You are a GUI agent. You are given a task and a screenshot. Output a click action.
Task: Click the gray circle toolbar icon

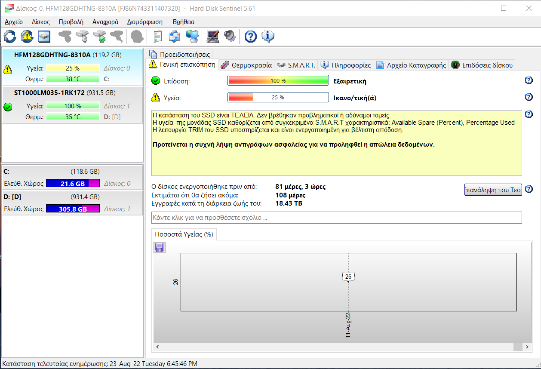click(137, 37)
